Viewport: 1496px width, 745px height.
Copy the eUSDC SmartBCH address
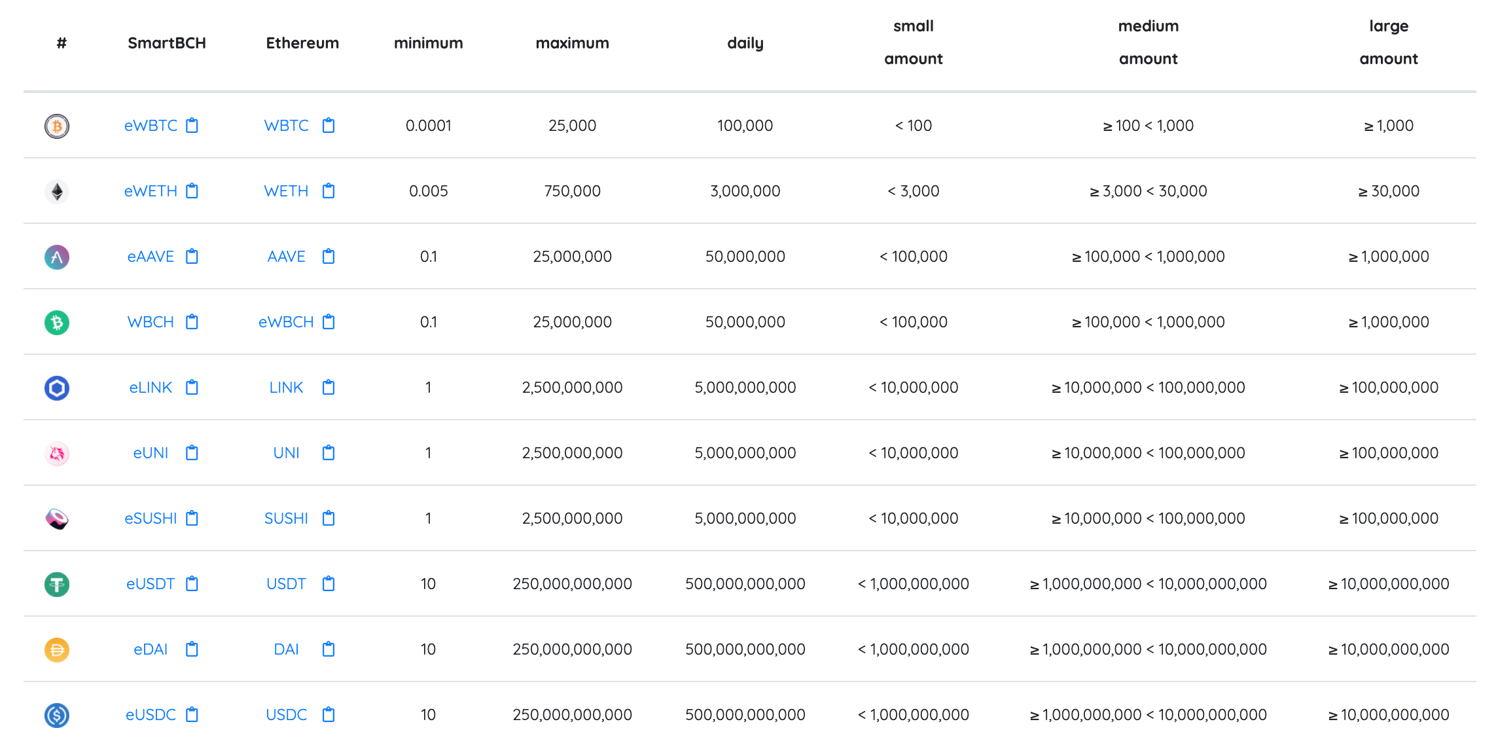pyautogui.click(x=192, y=714)
